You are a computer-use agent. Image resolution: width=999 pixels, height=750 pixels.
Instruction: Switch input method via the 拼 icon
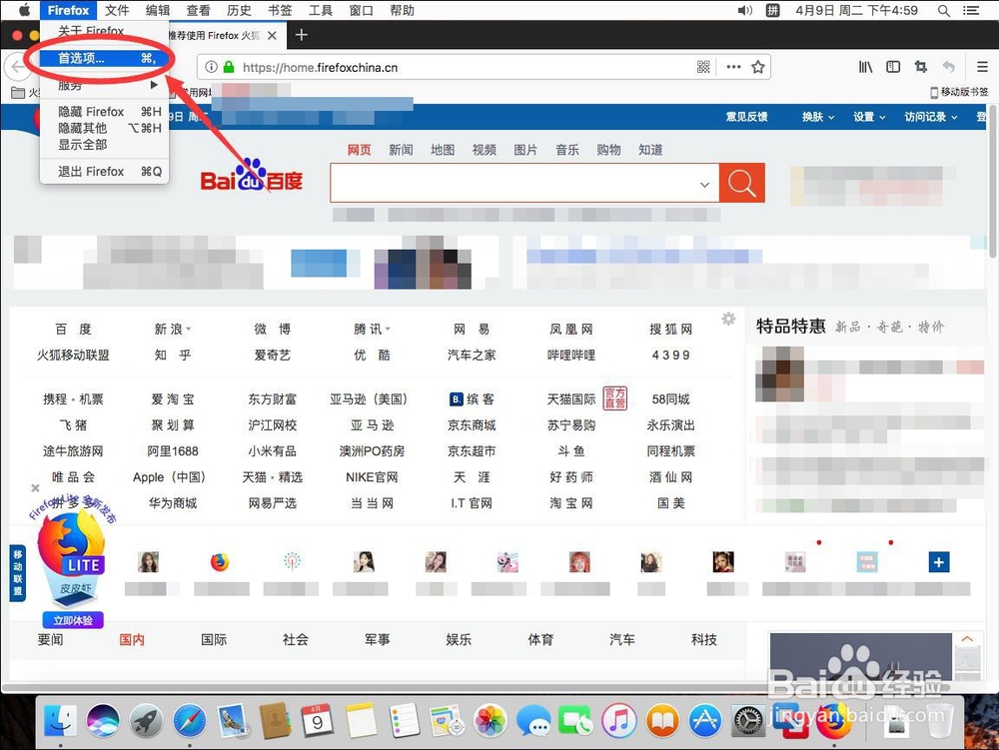coord(772,10)
